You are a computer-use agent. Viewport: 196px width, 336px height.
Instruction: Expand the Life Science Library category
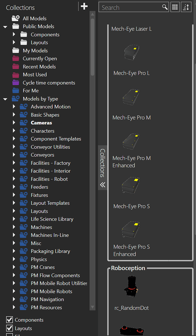click(x=14, y=219)
